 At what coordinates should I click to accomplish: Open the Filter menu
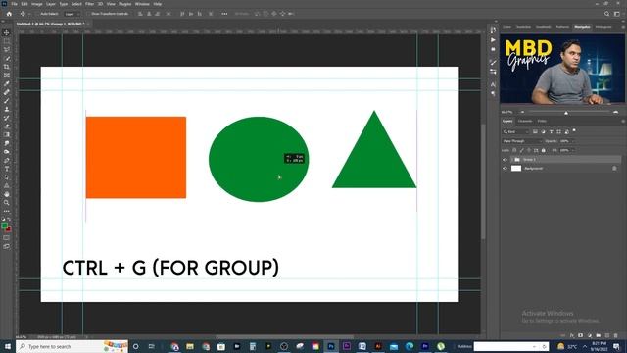(x=89, y=4)
